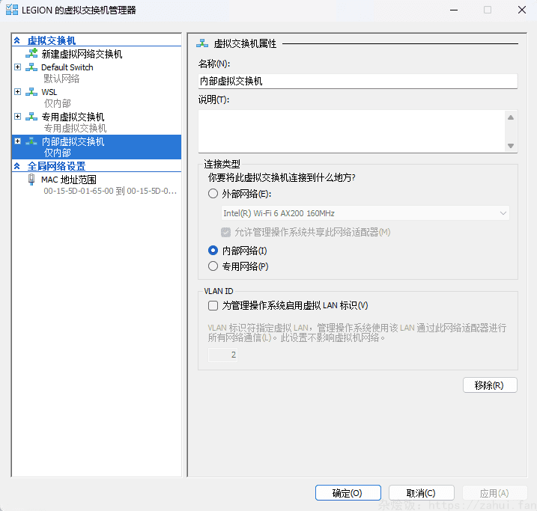This screenshot has width=537, height=511.
Task: Click the 移除 button
Action: [490, 385]
